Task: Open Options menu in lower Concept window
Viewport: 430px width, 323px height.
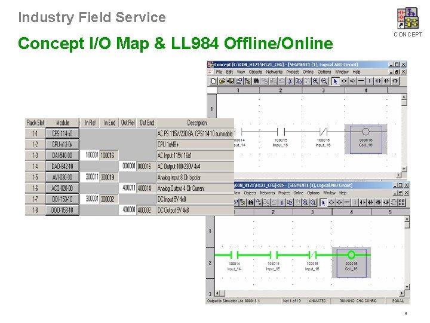Action: point(313,193)
